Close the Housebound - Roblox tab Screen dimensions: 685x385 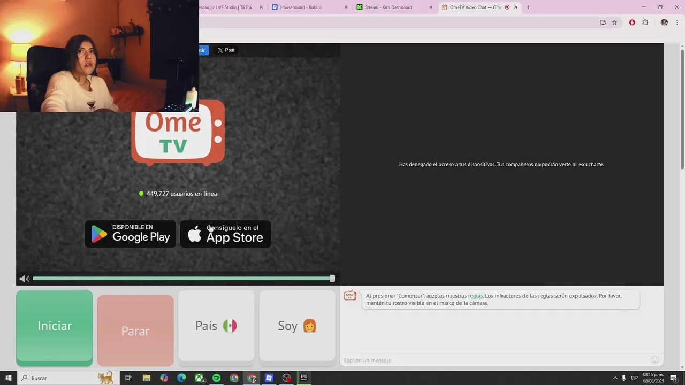(346, 7)
